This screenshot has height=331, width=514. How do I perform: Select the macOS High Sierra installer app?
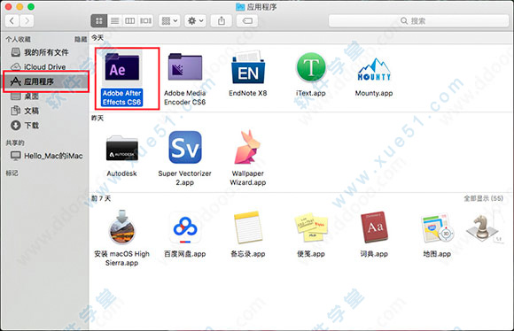click(122, 227)
